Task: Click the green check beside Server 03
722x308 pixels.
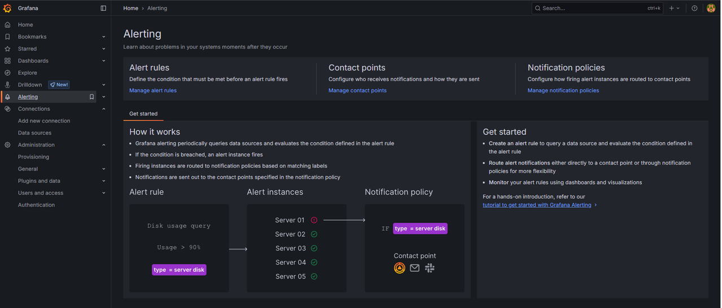Action: 314,248
